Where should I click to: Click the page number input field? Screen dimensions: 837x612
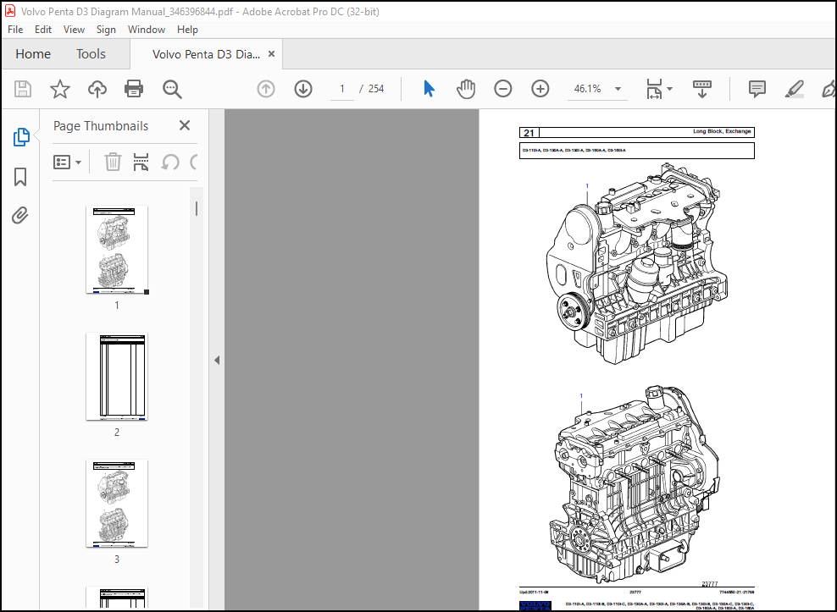point(342,89)
